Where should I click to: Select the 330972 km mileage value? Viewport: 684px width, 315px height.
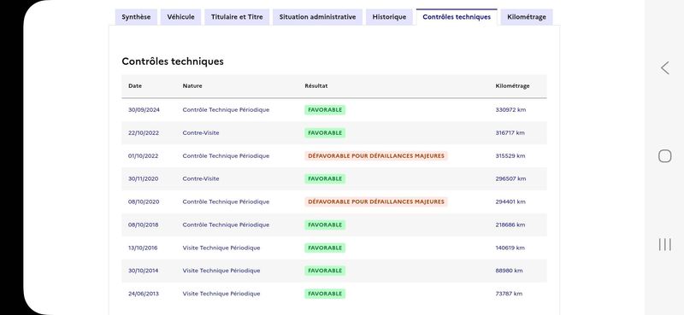click(510, 110)
